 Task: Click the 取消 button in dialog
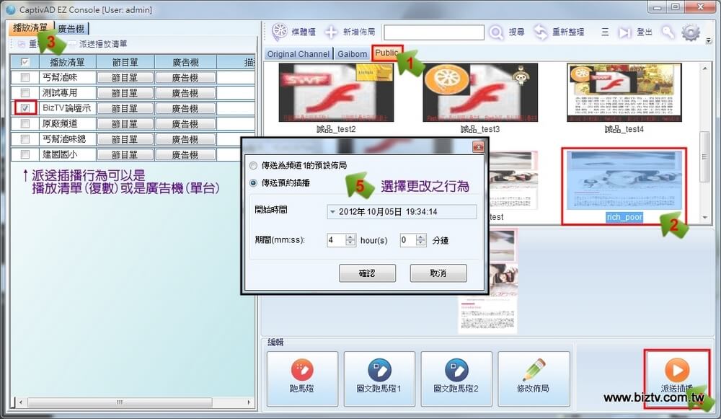click(438, 273)
